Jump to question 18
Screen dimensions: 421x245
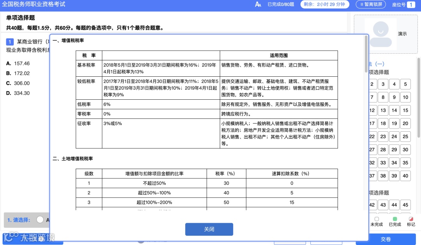[383, 123]
